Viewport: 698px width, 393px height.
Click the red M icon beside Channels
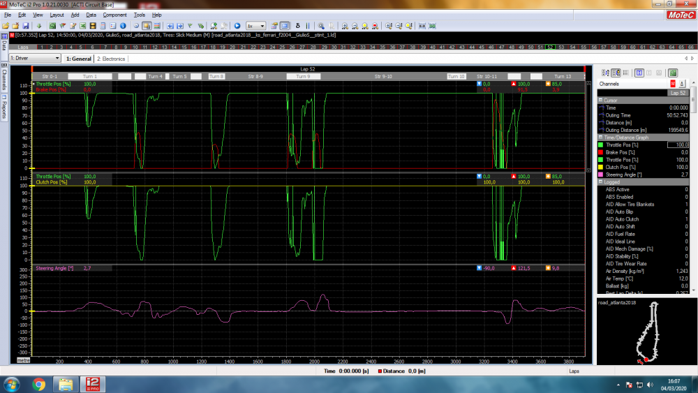tap(673, 84)
